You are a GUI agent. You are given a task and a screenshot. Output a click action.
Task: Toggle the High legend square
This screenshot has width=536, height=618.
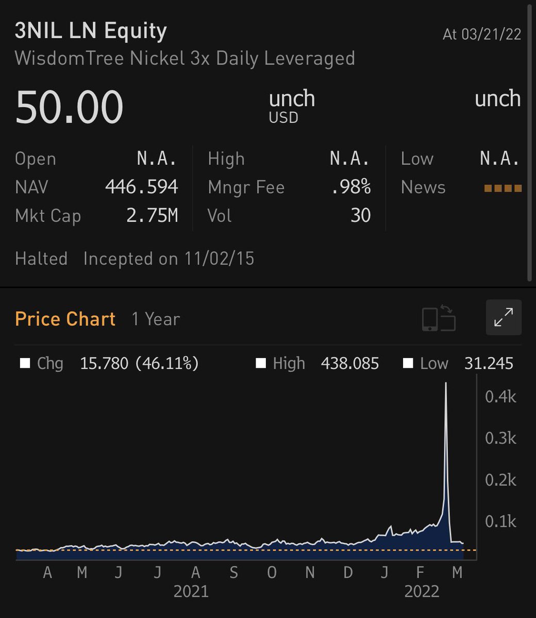click(260, 364)
